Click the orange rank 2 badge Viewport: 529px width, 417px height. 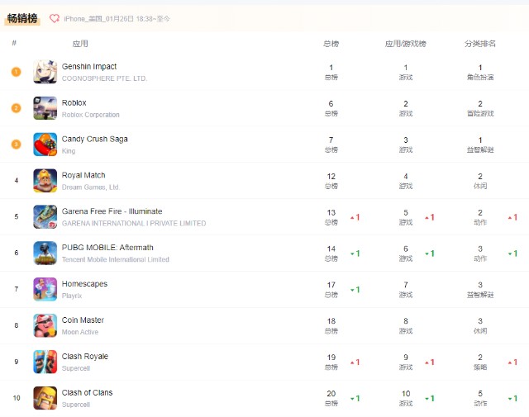pos(16,108)
